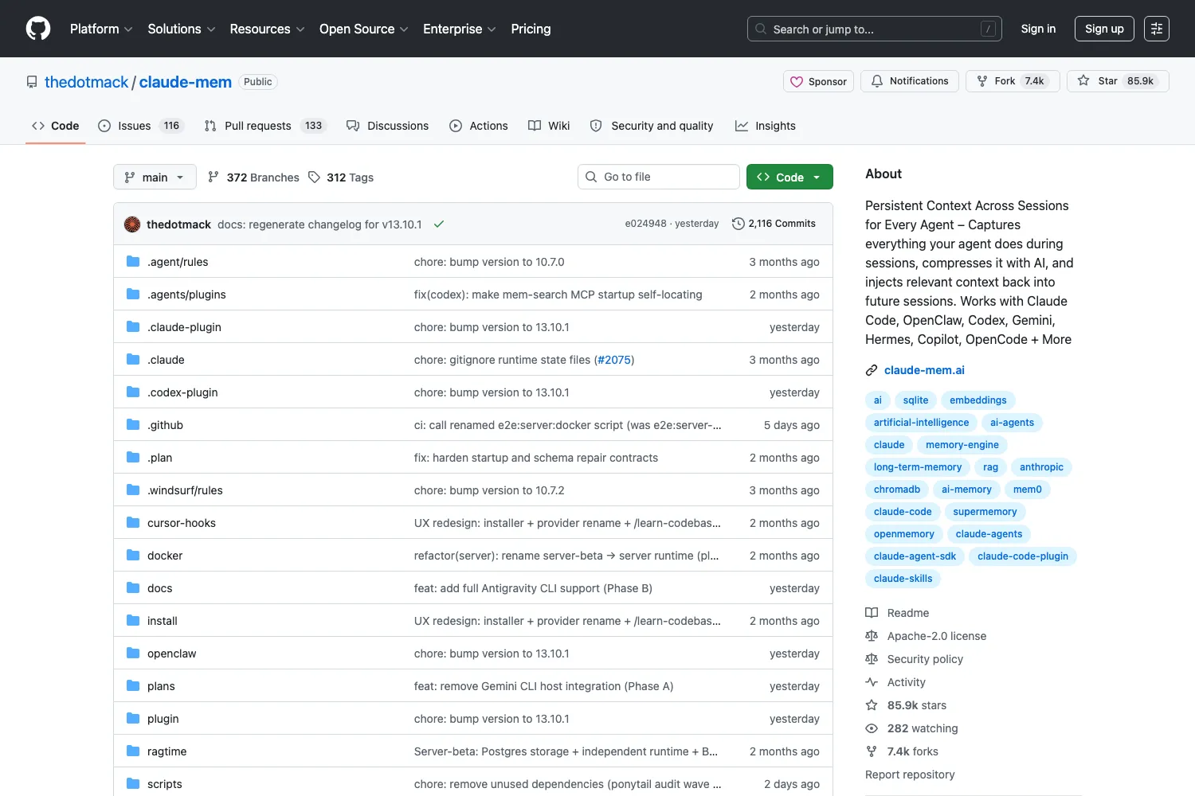
Task: Click the Sign up button
Action: coord(1104,29)
